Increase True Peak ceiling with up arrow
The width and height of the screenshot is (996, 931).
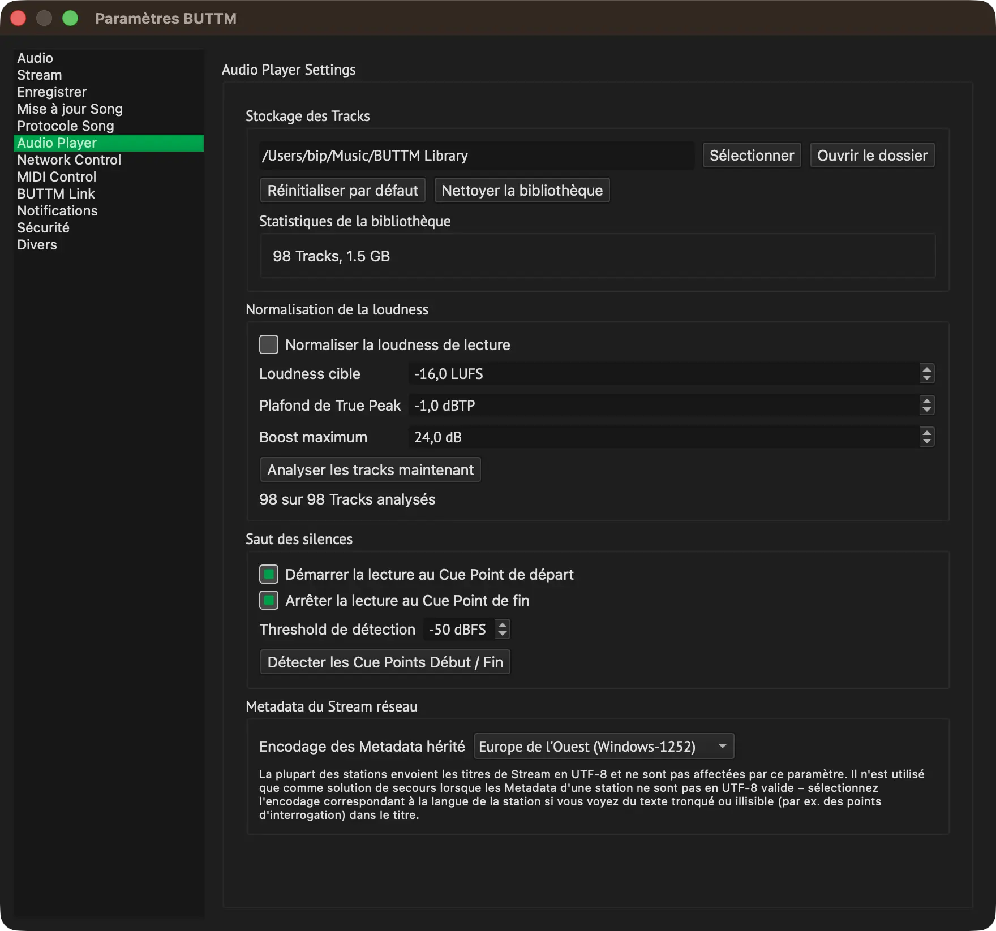pyautogui.click(x=926, y=400)
